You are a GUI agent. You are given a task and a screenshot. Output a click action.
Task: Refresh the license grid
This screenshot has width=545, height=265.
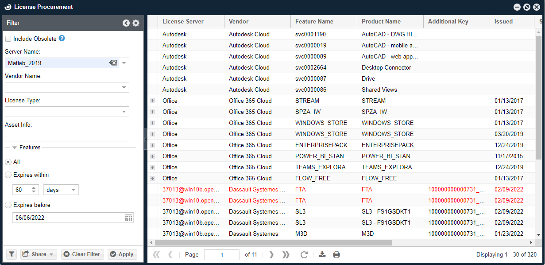304,254
